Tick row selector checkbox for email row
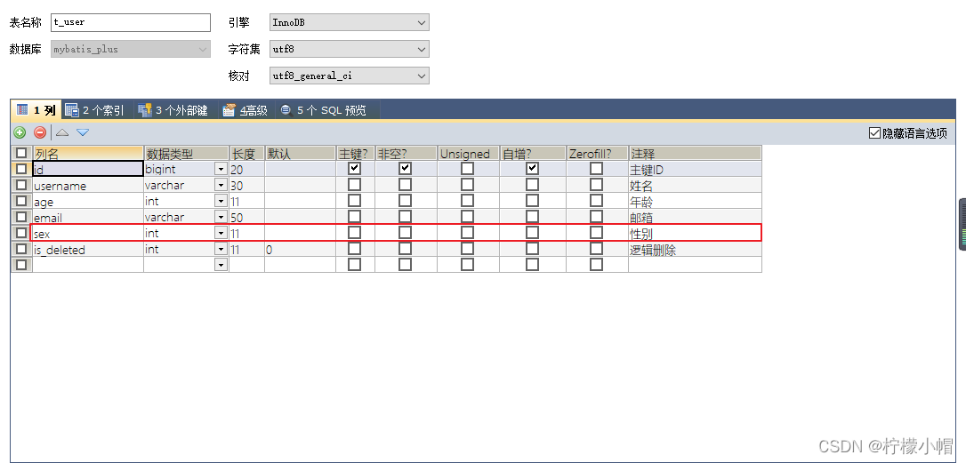The width and height of the screenshot is (966, 463). point(21,216)
